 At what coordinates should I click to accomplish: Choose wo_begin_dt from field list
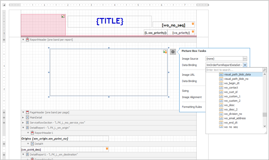click(232, 83)
